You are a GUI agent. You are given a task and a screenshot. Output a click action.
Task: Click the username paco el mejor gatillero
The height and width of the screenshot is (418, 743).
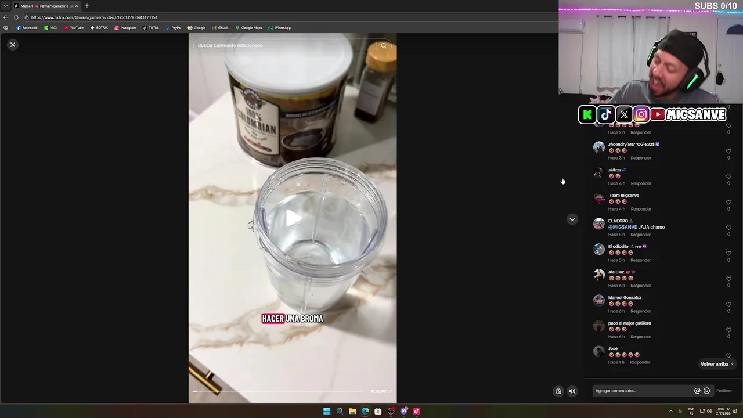click(x=629, y=323)
